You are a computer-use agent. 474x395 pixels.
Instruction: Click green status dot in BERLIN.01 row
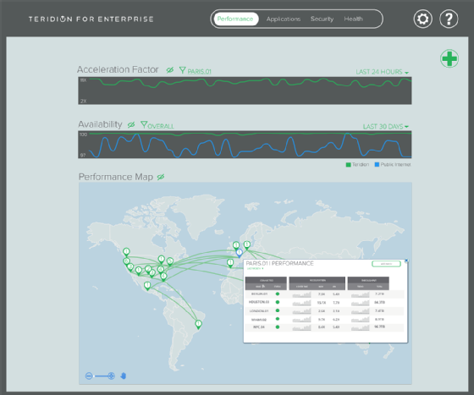point(278,294)
